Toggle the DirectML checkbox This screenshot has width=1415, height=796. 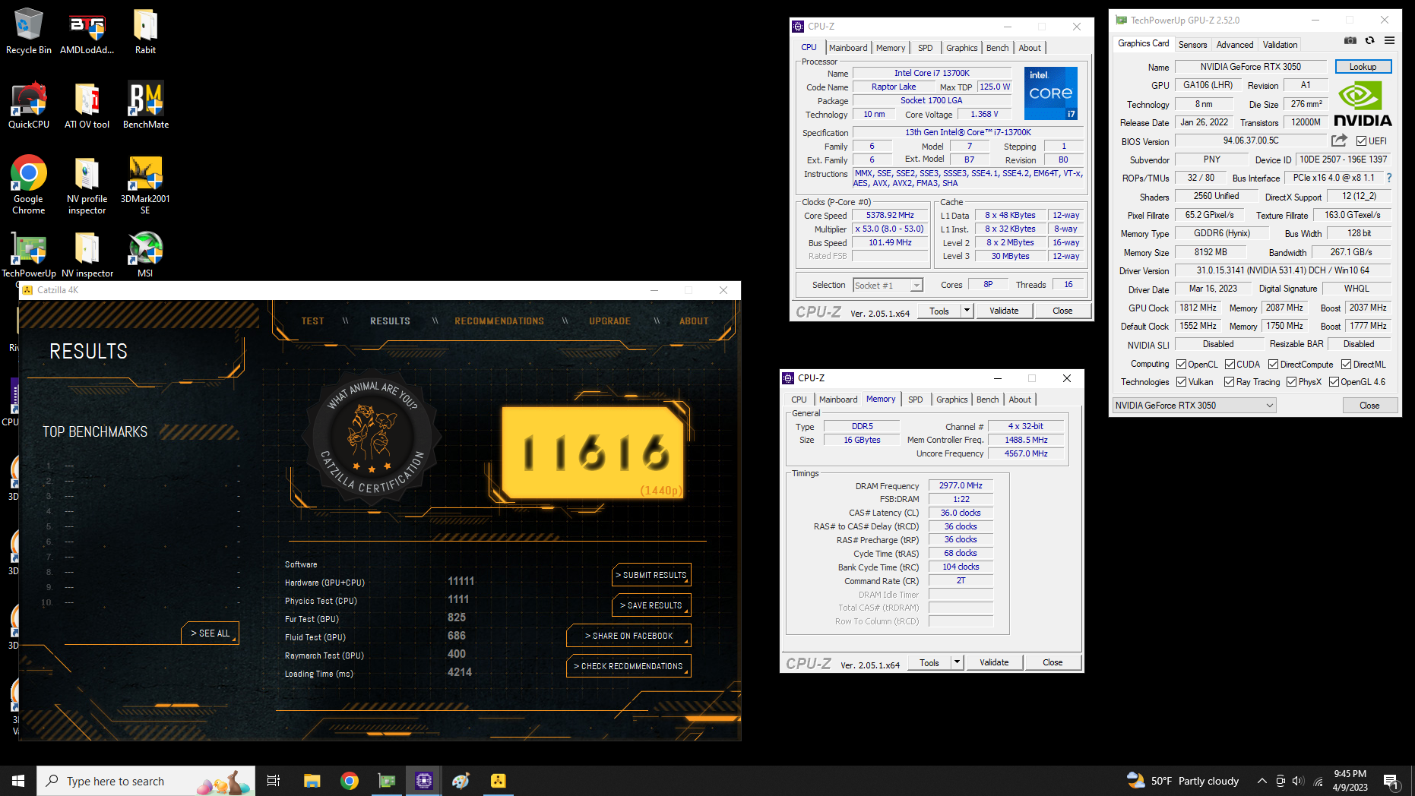pos(1346,365)
